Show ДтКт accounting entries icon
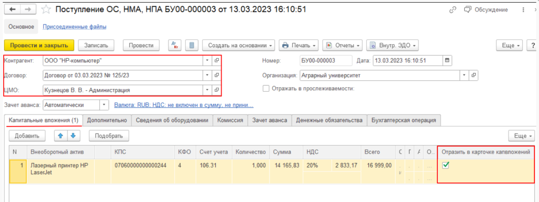The width and height of the screenshot is (539, 202). (x=175, y=45)
